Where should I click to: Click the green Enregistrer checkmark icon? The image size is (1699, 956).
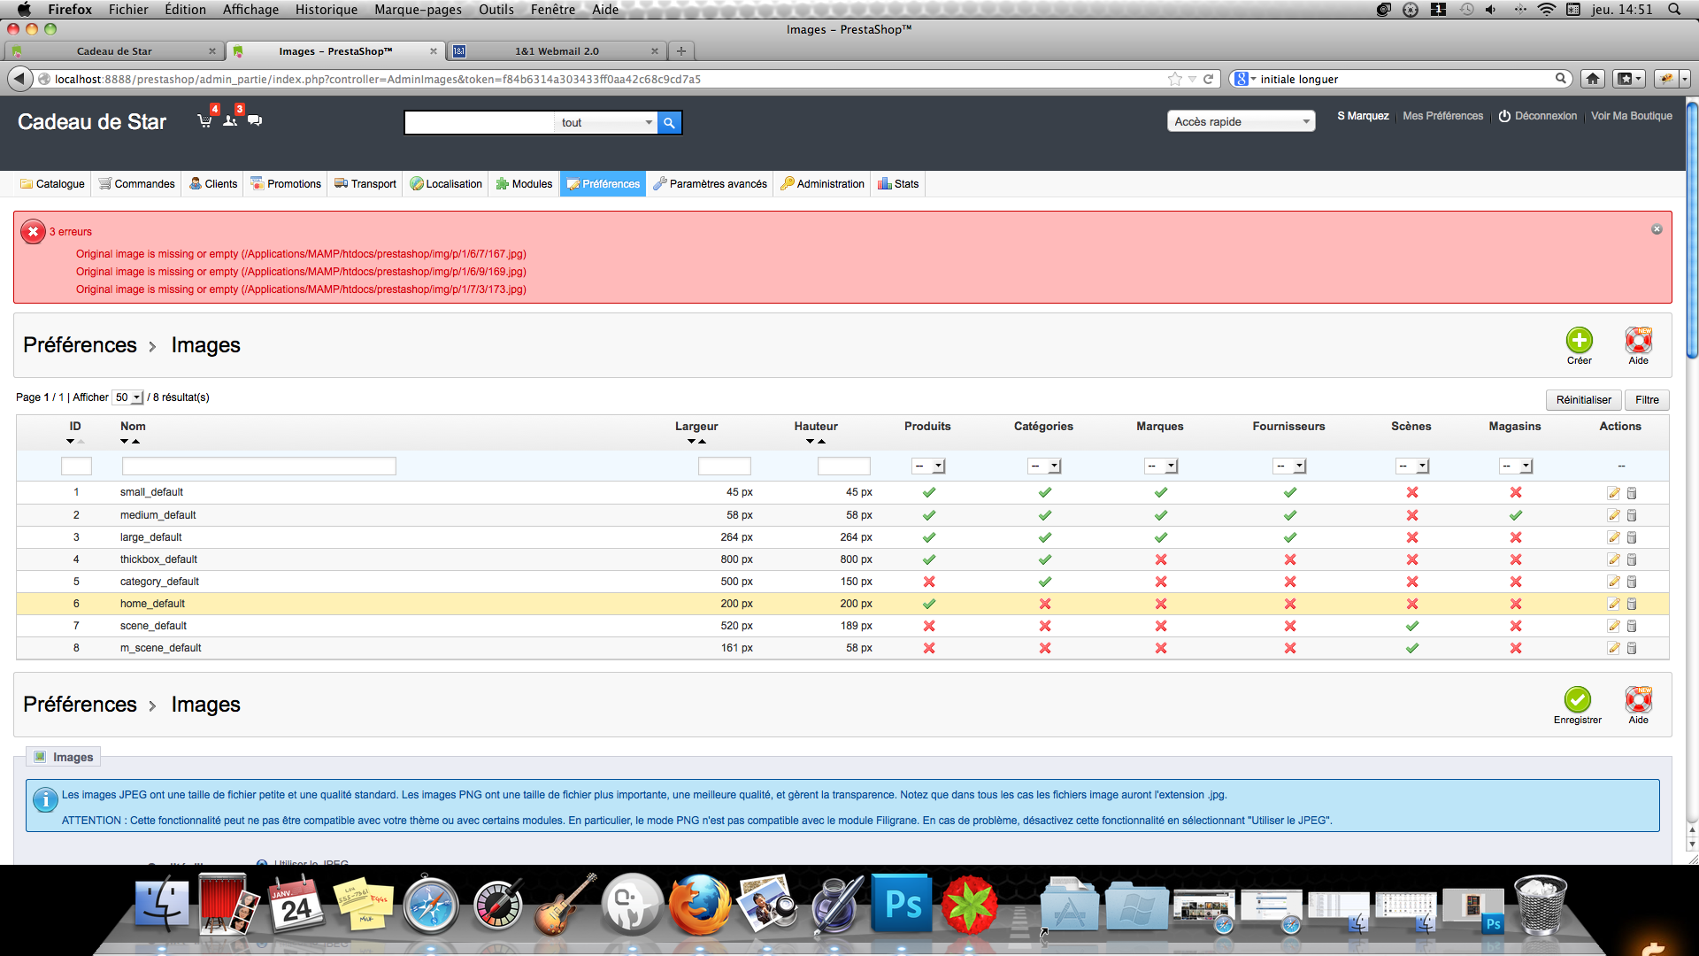pyautogui.click(x=1577, y=700)
